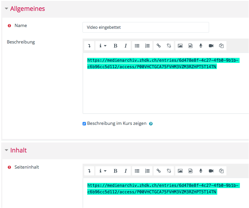Insert image in Beschreibung editor
249x208 pixels.
[180, 46]
